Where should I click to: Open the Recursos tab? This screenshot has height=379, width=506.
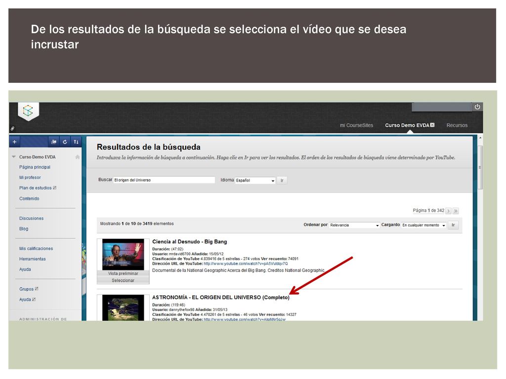click(x=457, y=125)
